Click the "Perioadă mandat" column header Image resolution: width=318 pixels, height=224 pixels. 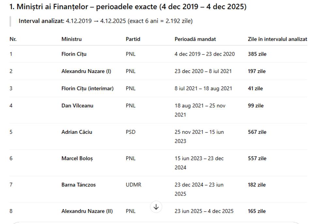195,39
